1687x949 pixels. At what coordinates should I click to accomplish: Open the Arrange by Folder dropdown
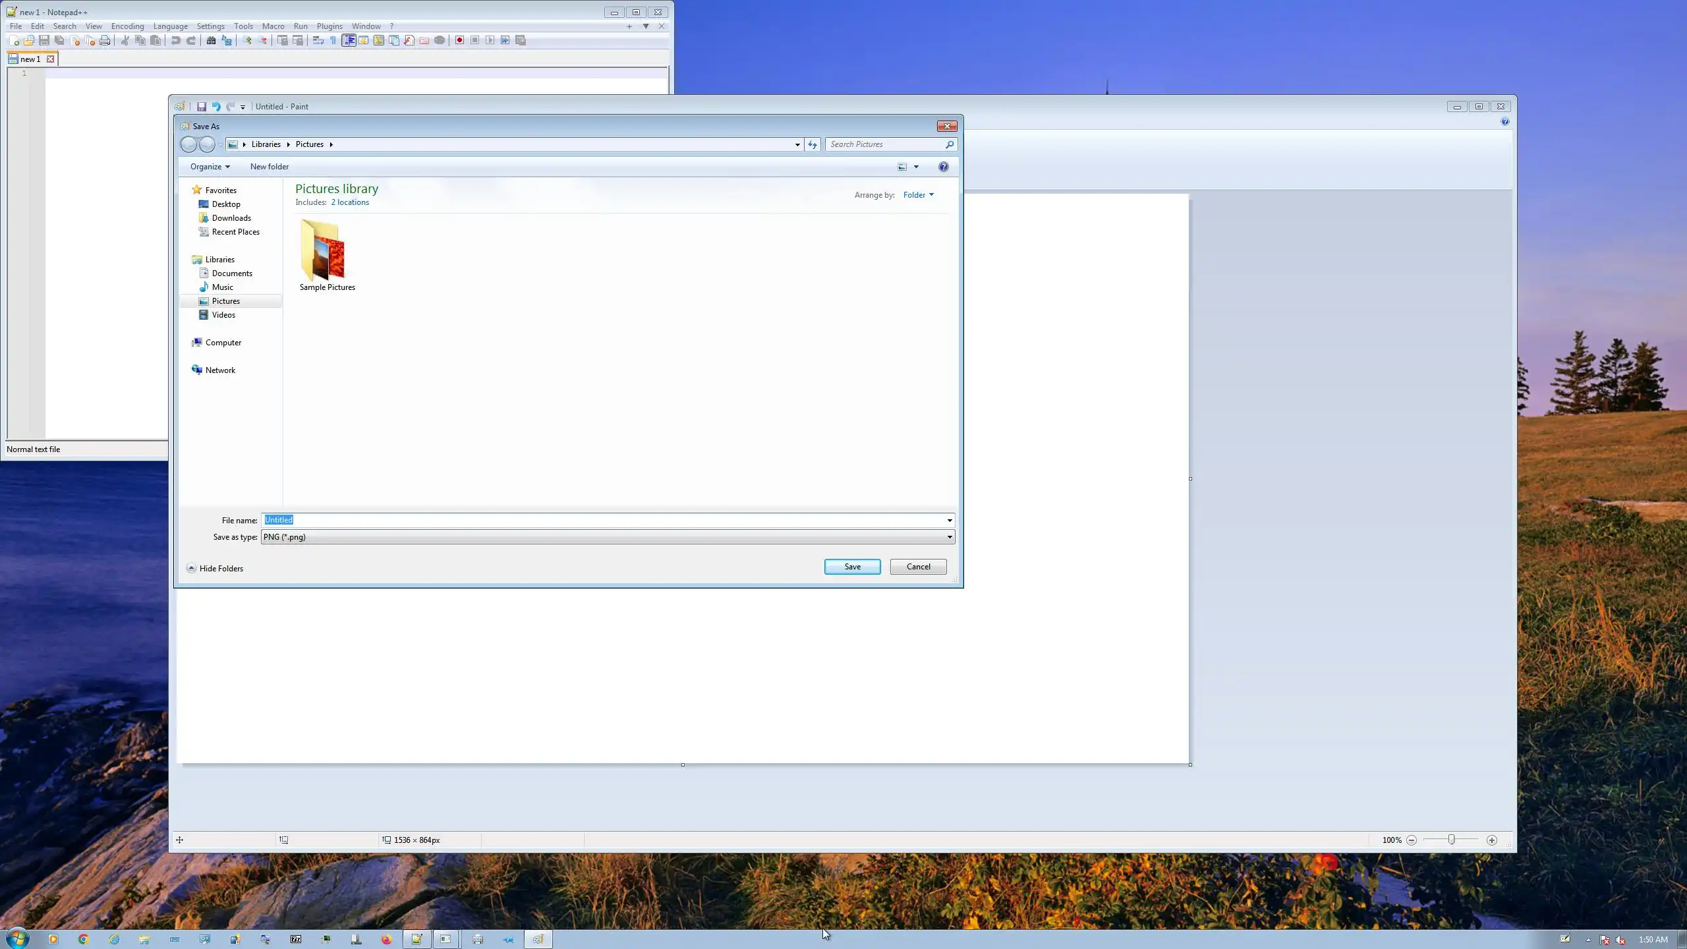coord(918,195)
